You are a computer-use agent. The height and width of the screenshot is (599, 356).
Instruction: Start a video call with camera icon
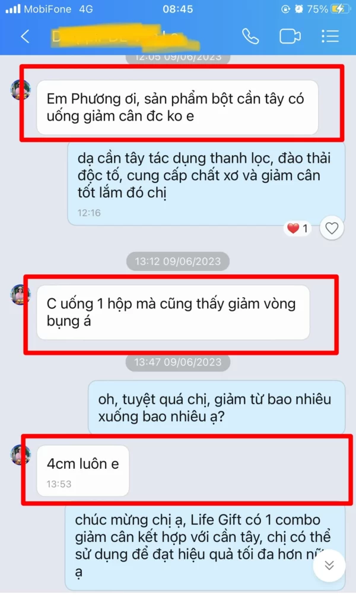290,37
